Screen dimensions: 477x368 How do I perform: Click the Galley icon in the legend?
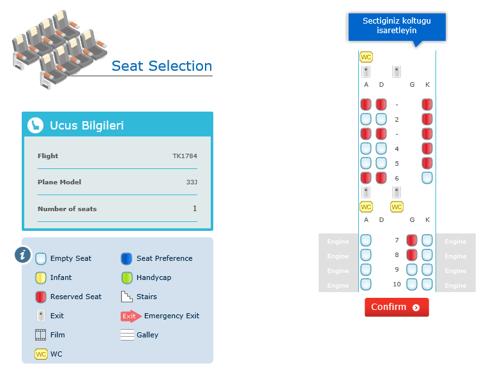click(x=126, y=335)
